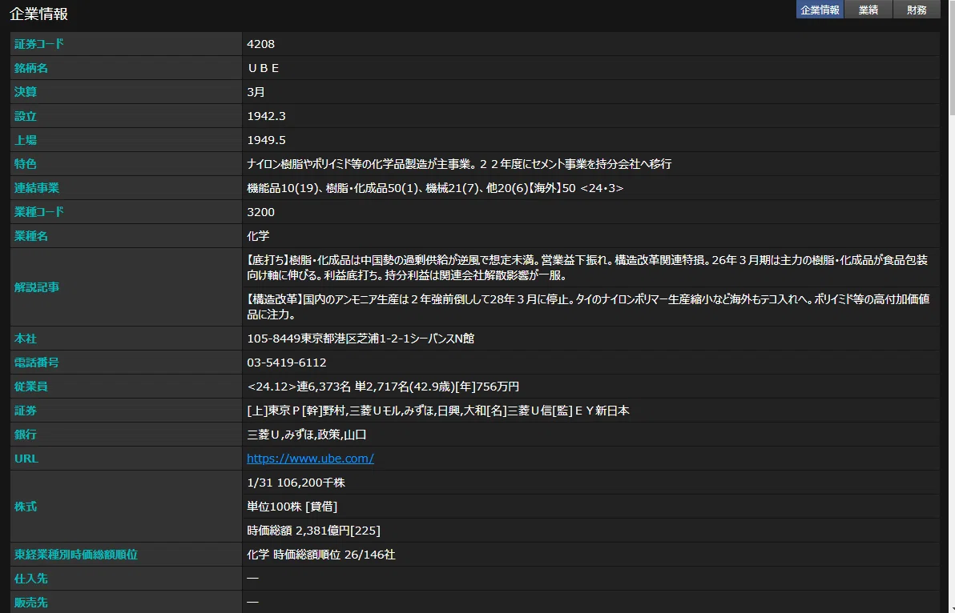The image size is (955, 613).
Task: Click the 銘柄名 row label
Action: [x=31, y=68]
